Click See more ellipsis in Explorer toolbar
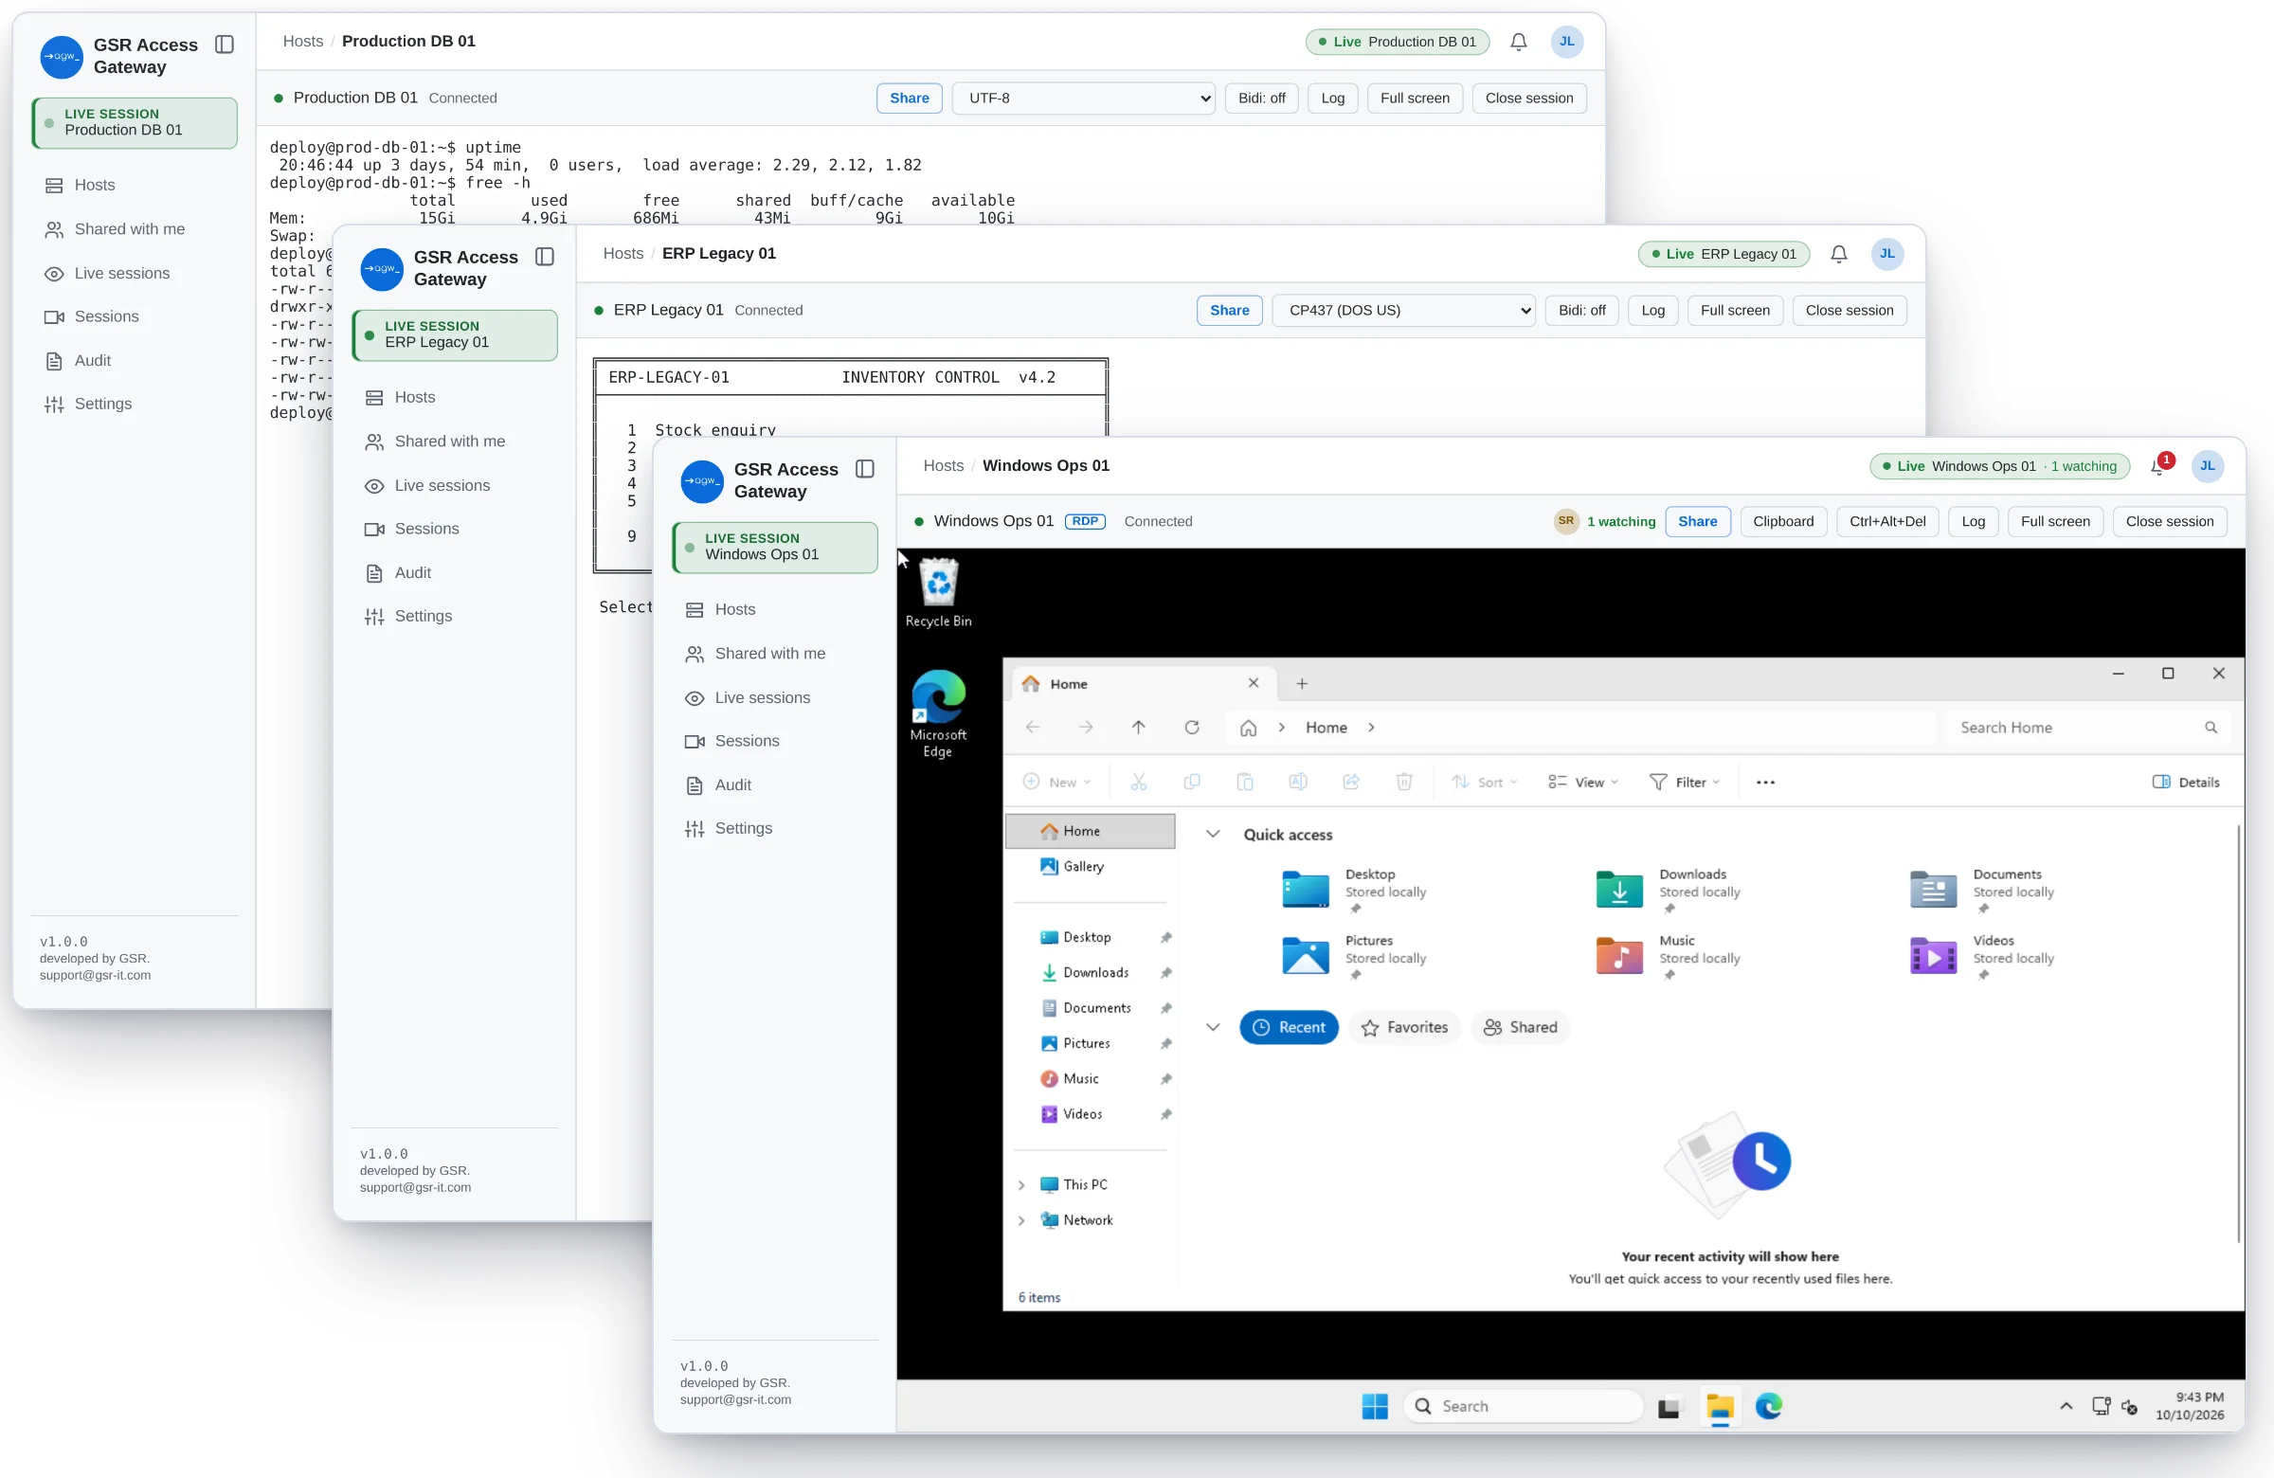 point(1765,783)
